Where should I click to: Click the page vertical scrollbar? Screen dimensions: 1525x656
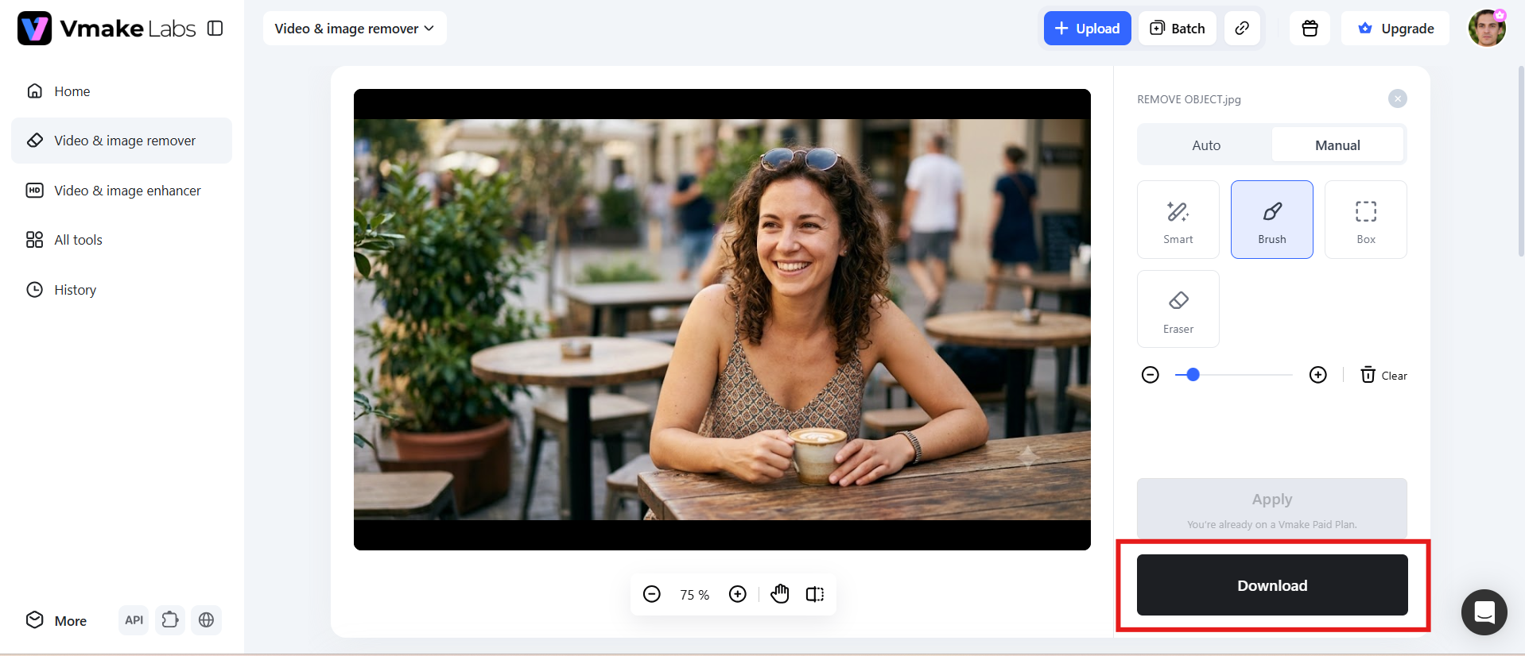click(x=1521, y=163)
